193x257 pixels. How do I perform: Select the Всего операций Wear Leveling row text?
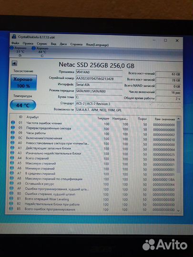(x=47, y=199)
